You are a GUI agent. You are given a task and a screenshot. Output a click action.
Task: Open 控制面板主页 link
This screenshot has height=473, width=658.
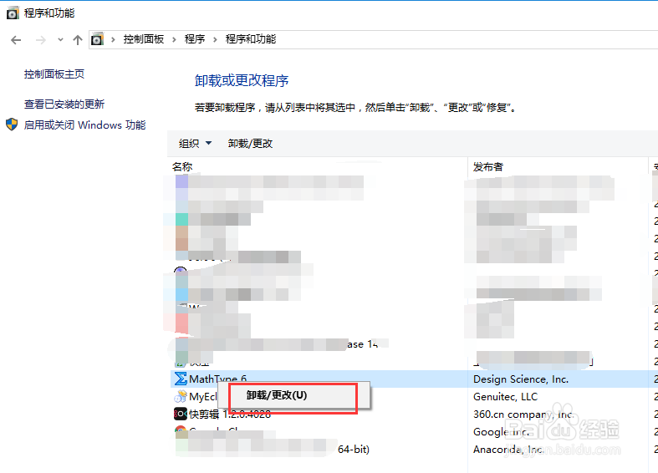(x=54, y=74)
